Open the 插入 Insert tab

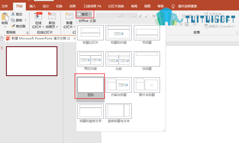click(x=32, y=6)
